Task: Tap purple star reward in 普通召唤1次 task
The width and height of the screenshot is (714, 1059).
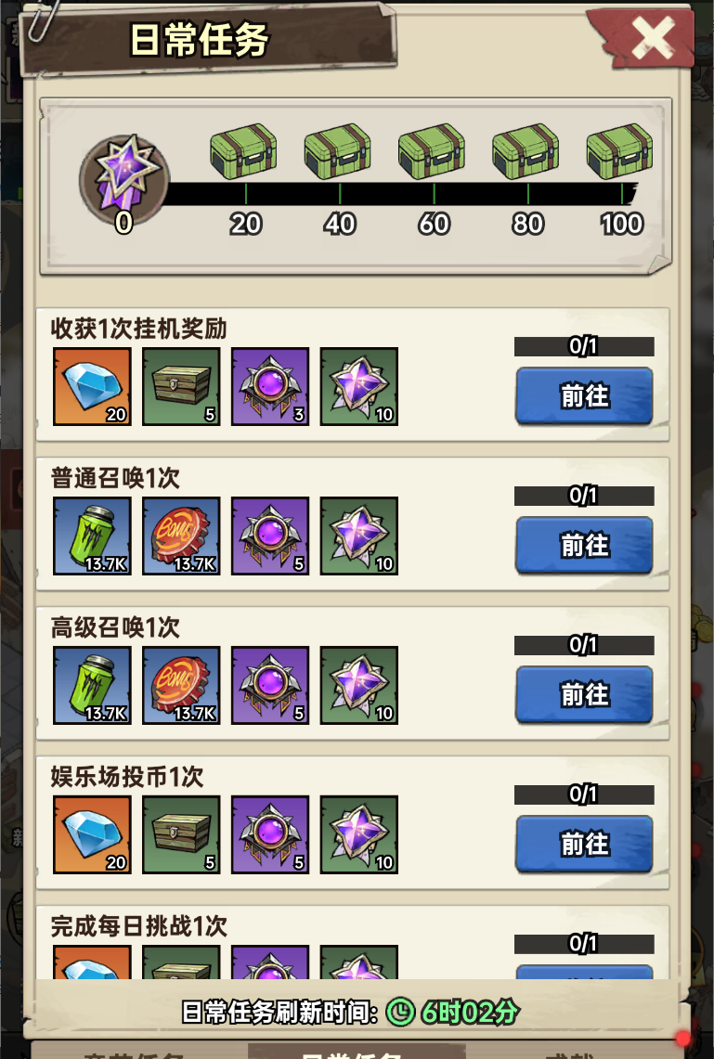Action: click(359, 536)
